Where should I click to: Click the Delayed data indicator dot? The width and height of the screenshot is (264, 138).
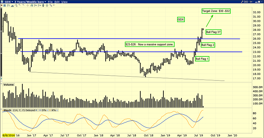(36, 110)
